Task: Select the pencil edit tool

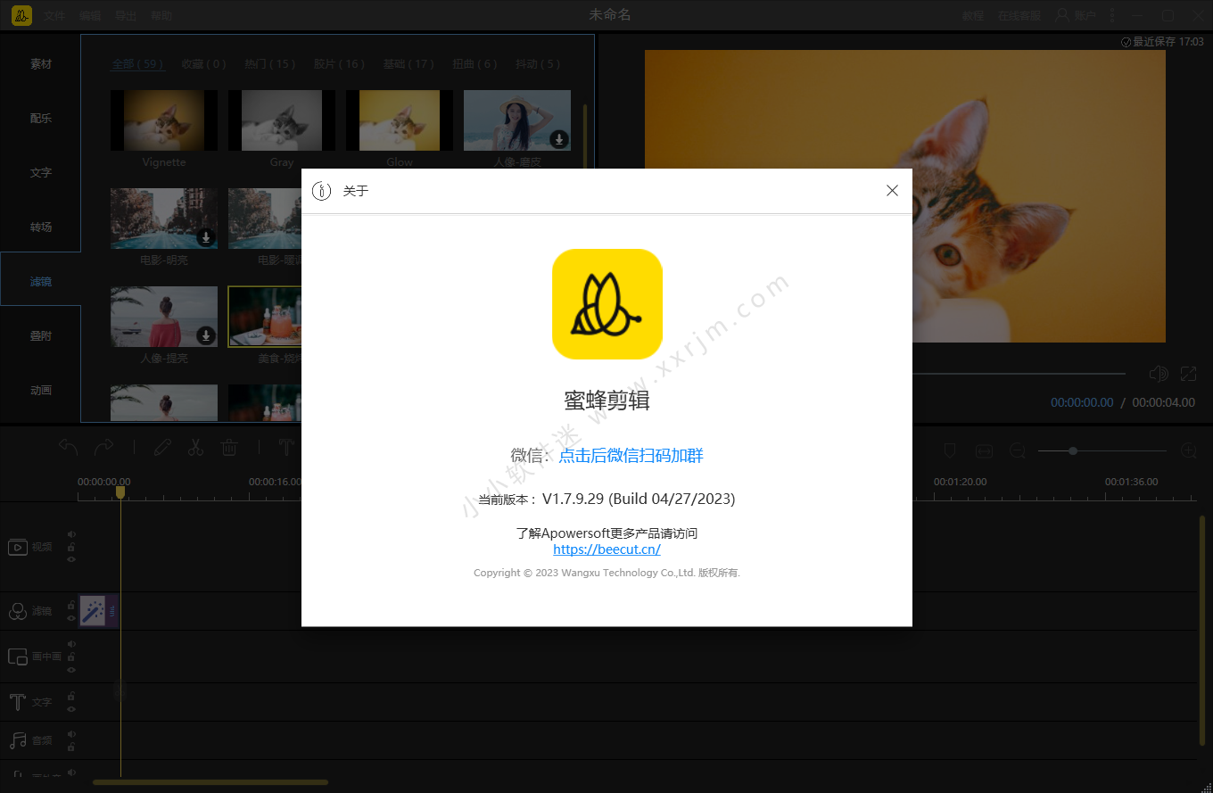Action: [x=162, y=447]
